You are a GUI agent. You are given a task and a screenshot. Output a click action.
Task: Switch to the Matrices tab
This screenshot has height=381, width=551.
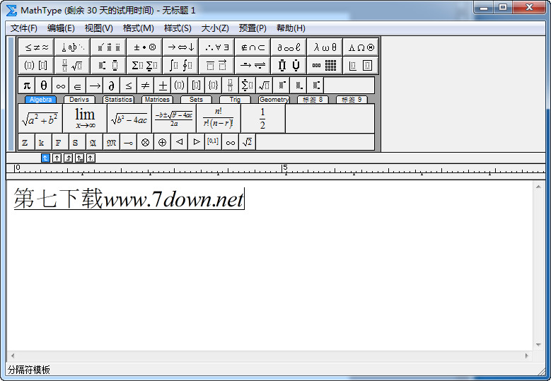[x=156, y=100]
